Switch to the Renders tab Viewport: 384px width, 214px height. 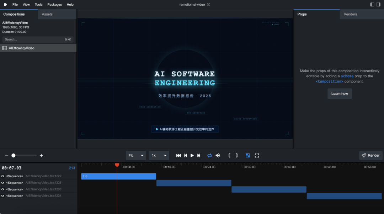click(x=350, y=14)
